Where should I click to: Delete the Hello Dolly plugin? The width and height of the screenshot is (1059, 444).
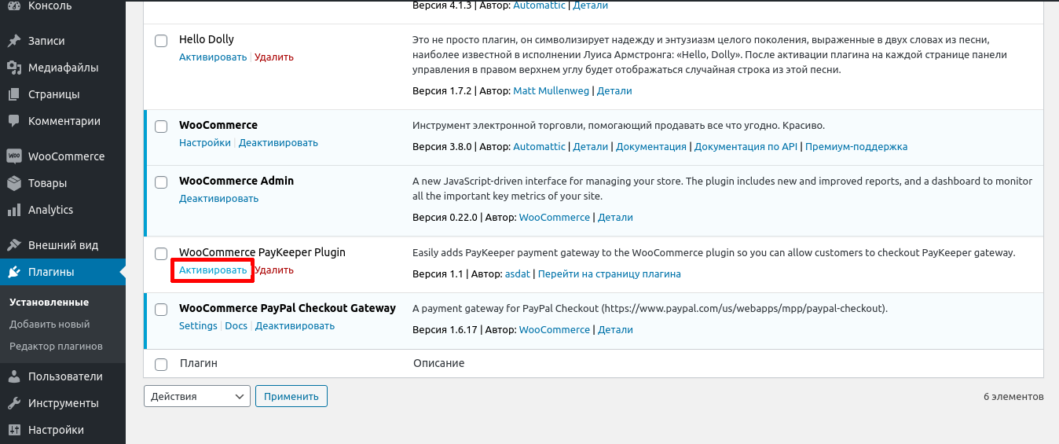point(274,57)
